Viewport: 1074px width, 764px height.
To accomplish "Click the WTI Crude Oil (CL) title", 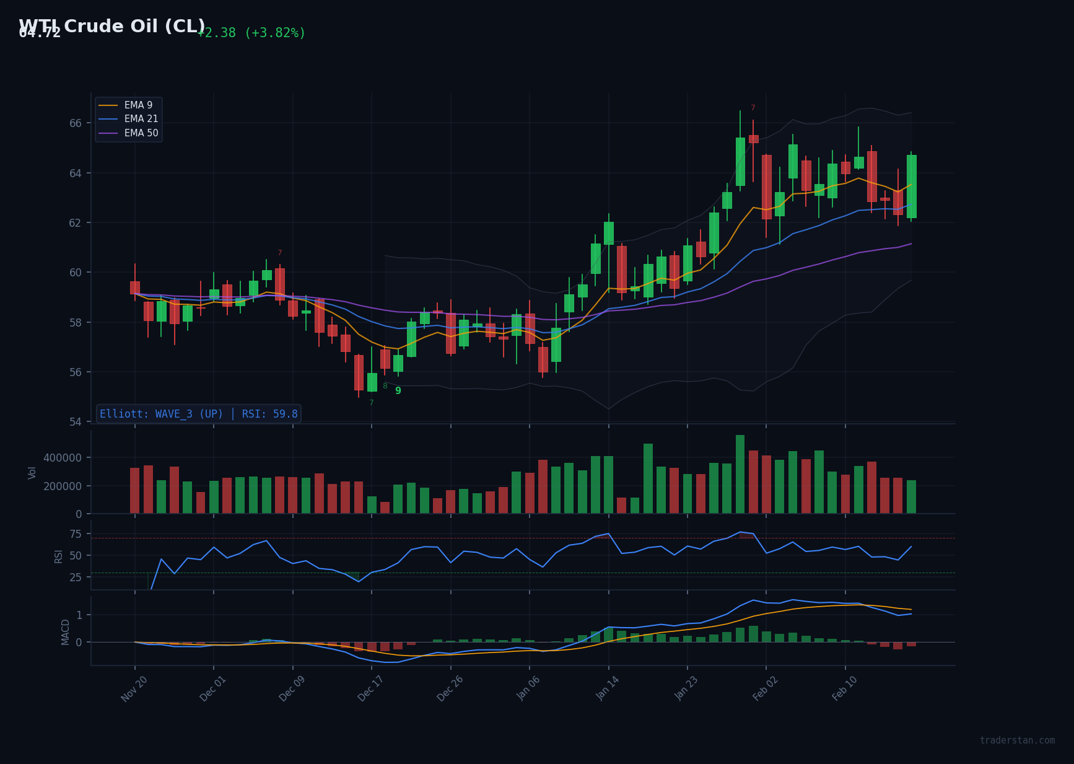I will click(111, 26).
